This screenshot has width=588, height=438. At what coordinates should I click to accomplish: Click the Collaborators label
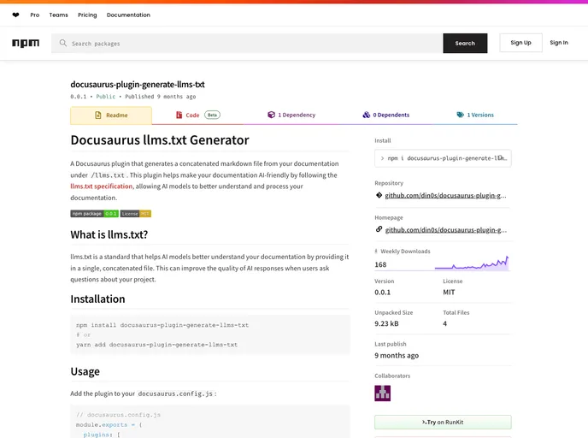point(392,376)
